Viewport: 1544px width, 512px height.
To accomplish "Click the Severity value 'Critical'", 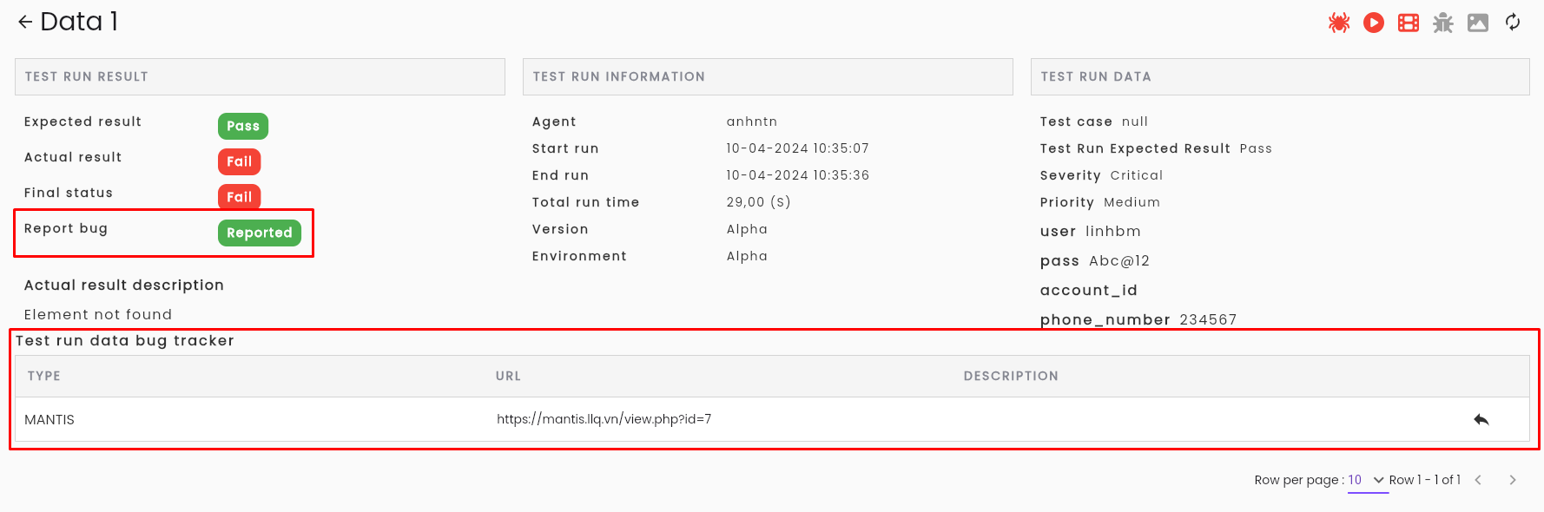I will click(1137, 175).
